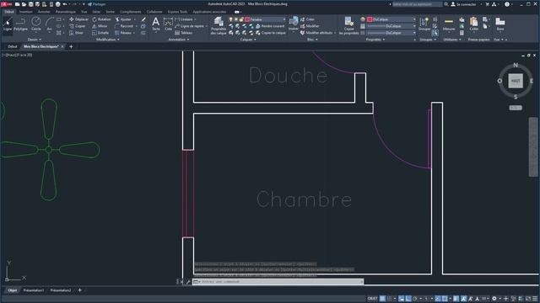This screenshot has width=540, height=303.
Task: Expand the Calques panel
Action: click(248, 40)
